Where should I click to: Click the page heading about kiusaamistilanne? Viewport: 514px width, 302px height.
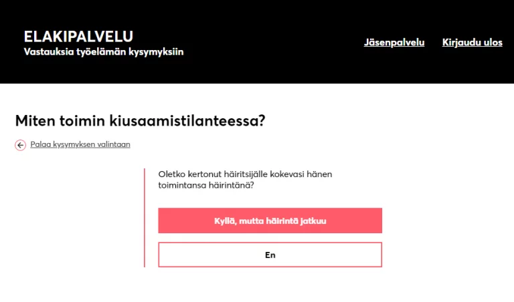click(140, 121)
